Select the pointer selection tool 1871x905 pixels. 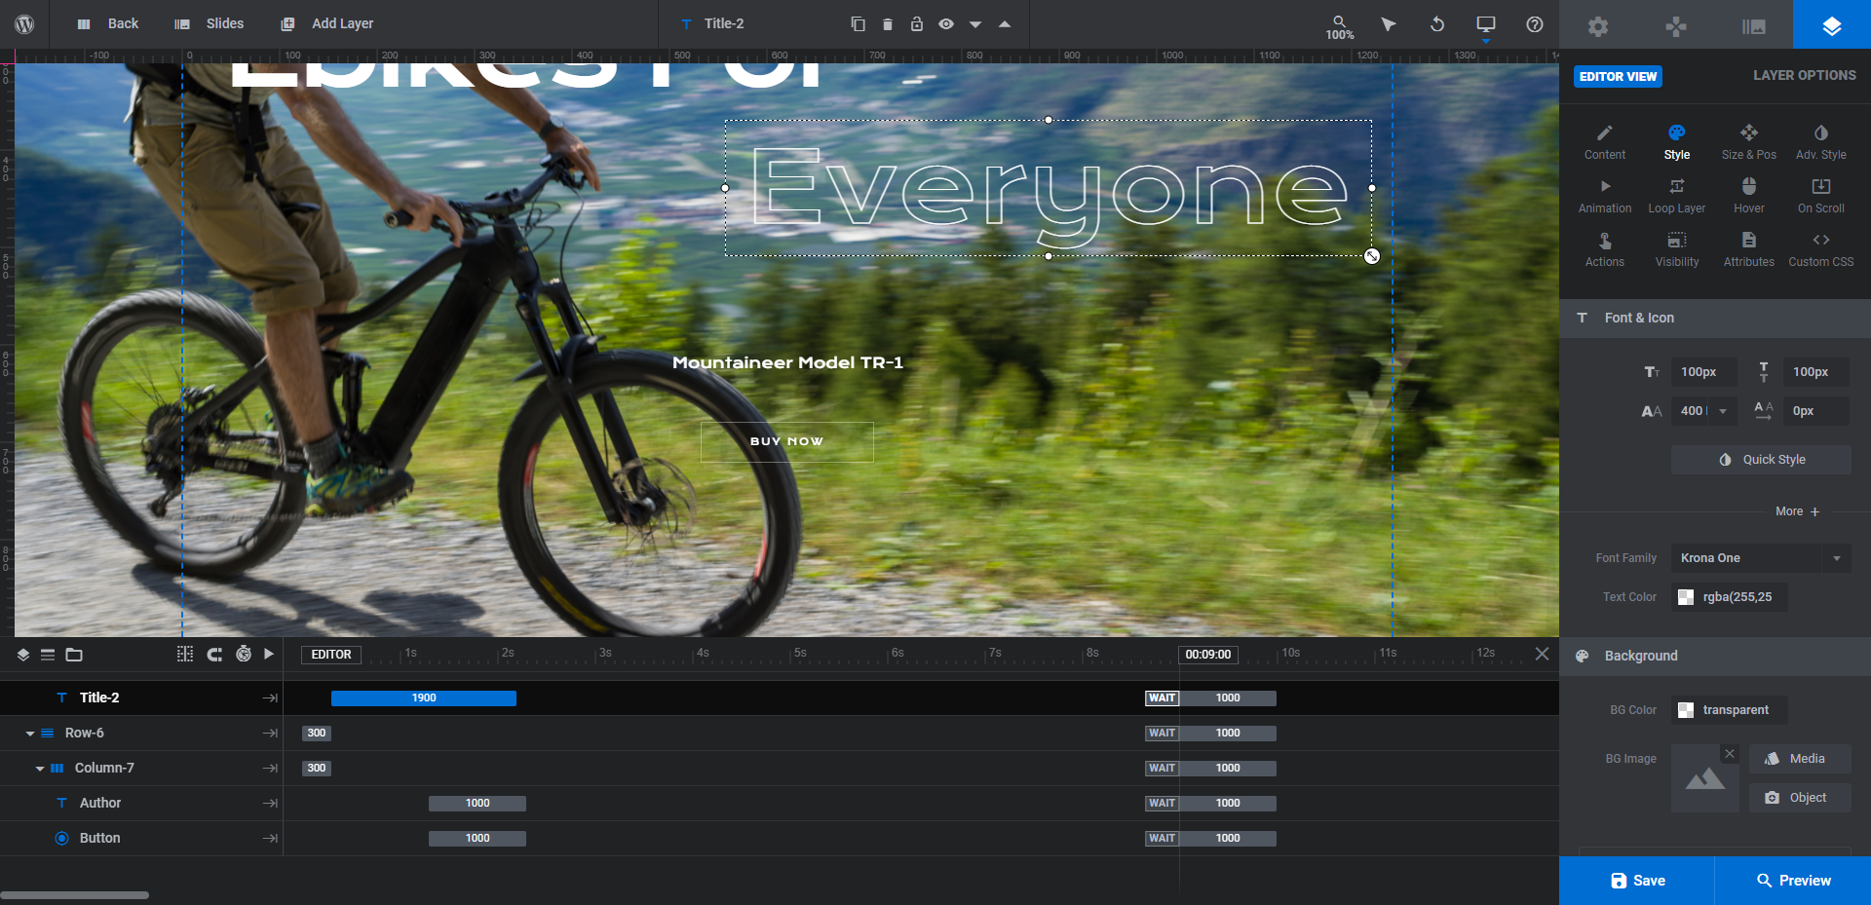[x=1388, y=23]
